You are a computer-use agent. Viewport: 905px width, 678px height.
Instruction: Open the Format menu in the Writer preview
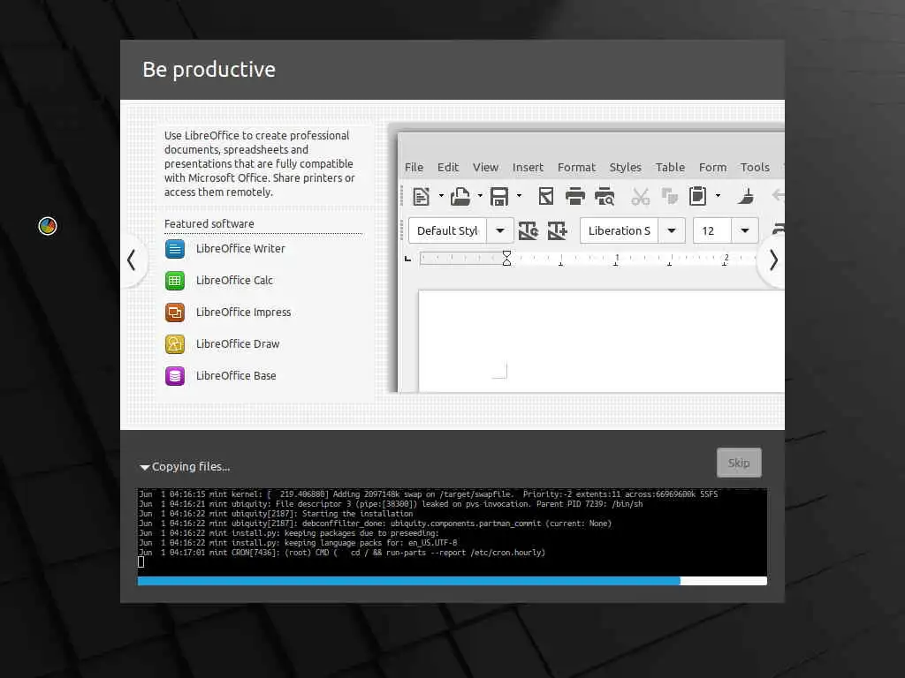(x=576, y=167)
